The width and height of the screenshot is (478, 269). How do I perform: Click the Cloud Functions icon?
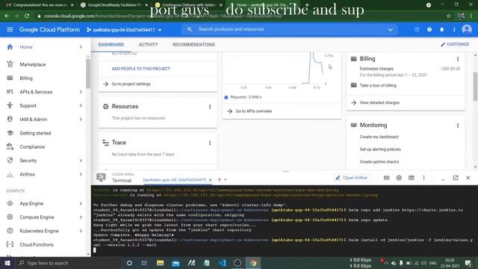[10, 244]
